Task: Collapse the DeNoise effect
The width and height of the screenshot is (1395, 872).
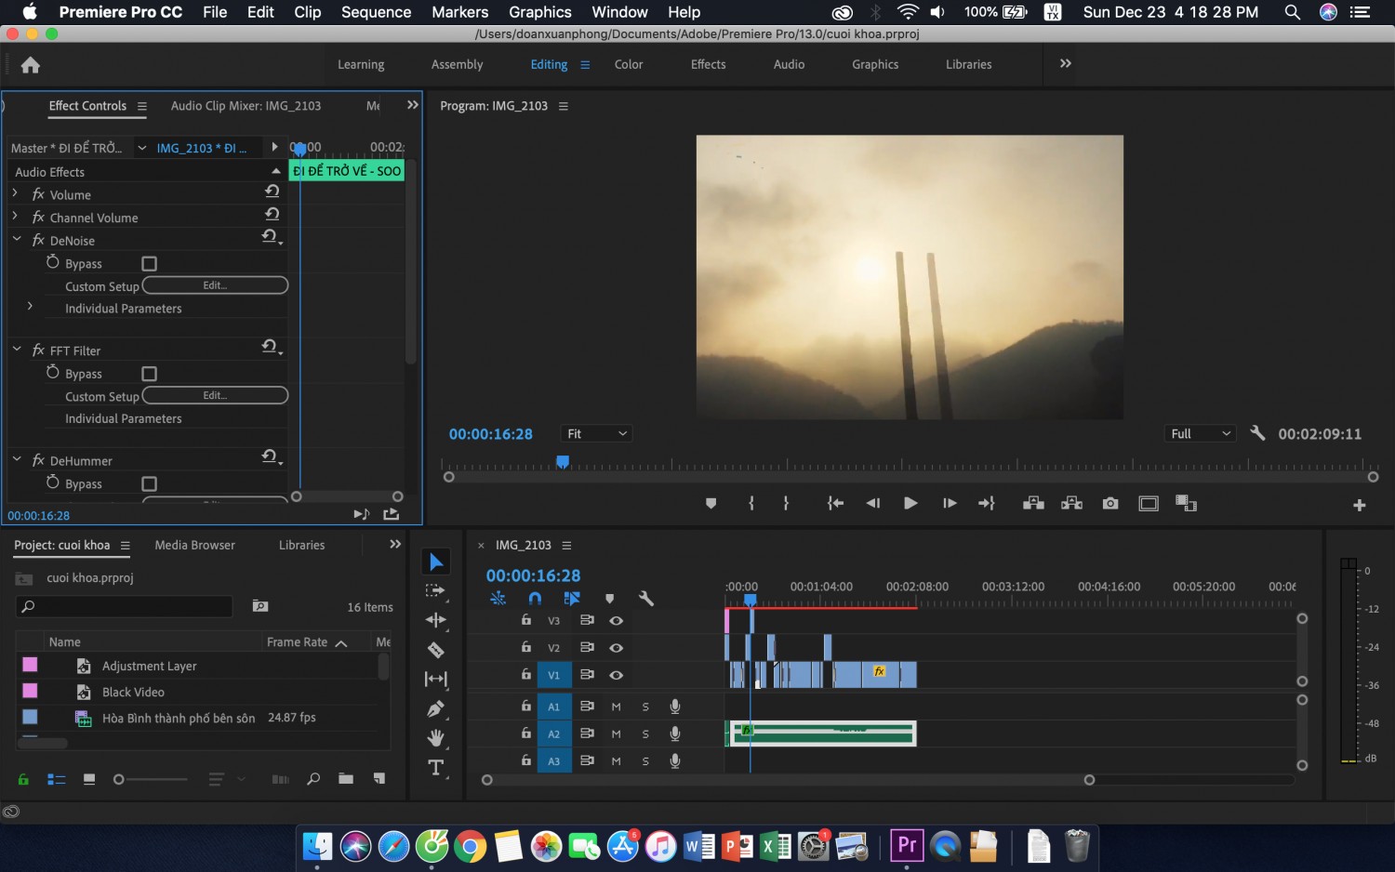Action: (17, 239)
